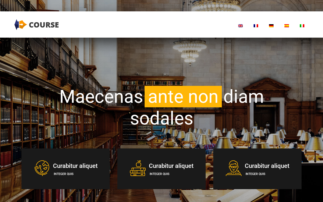Click the teacher with glasses icon
Viewport: 323px width, 202px height.
pyautogui.click(x=234, y=168)
